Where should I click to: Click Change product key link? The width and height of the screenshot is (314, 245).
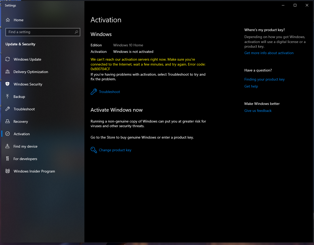coord(115,150)
